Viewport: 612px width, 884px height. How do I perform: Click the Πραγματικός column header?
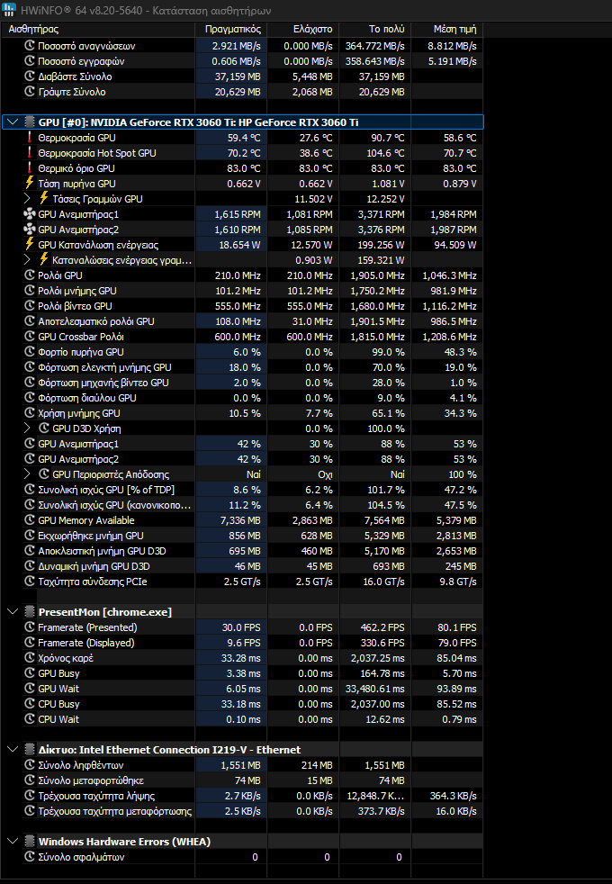coord(231,29)
